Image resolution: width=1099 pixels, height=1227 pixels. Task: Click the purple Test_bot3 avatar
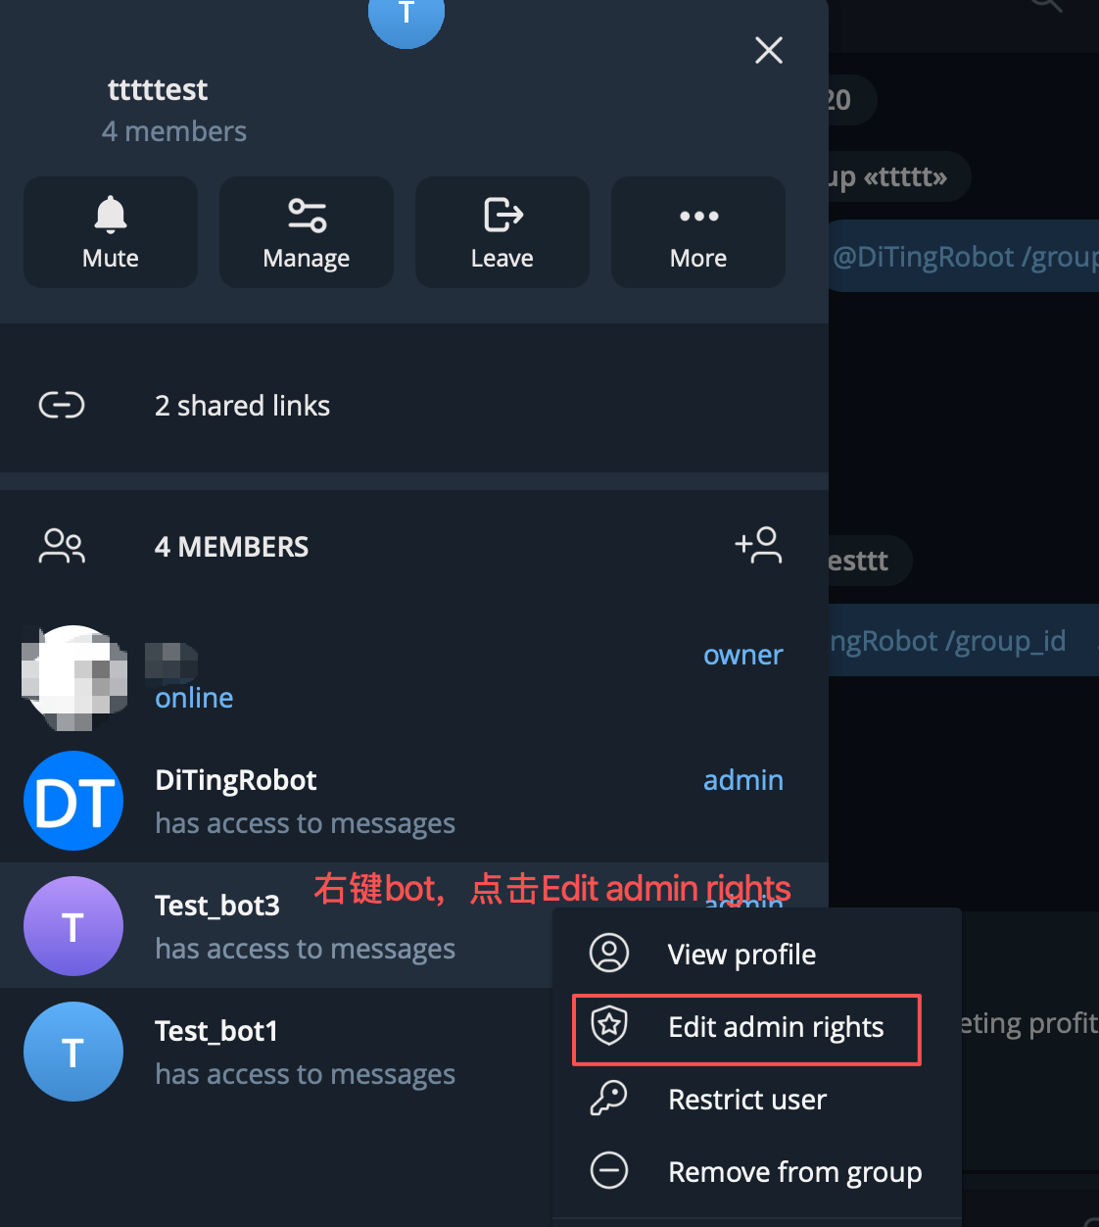[x=73, y=926]
